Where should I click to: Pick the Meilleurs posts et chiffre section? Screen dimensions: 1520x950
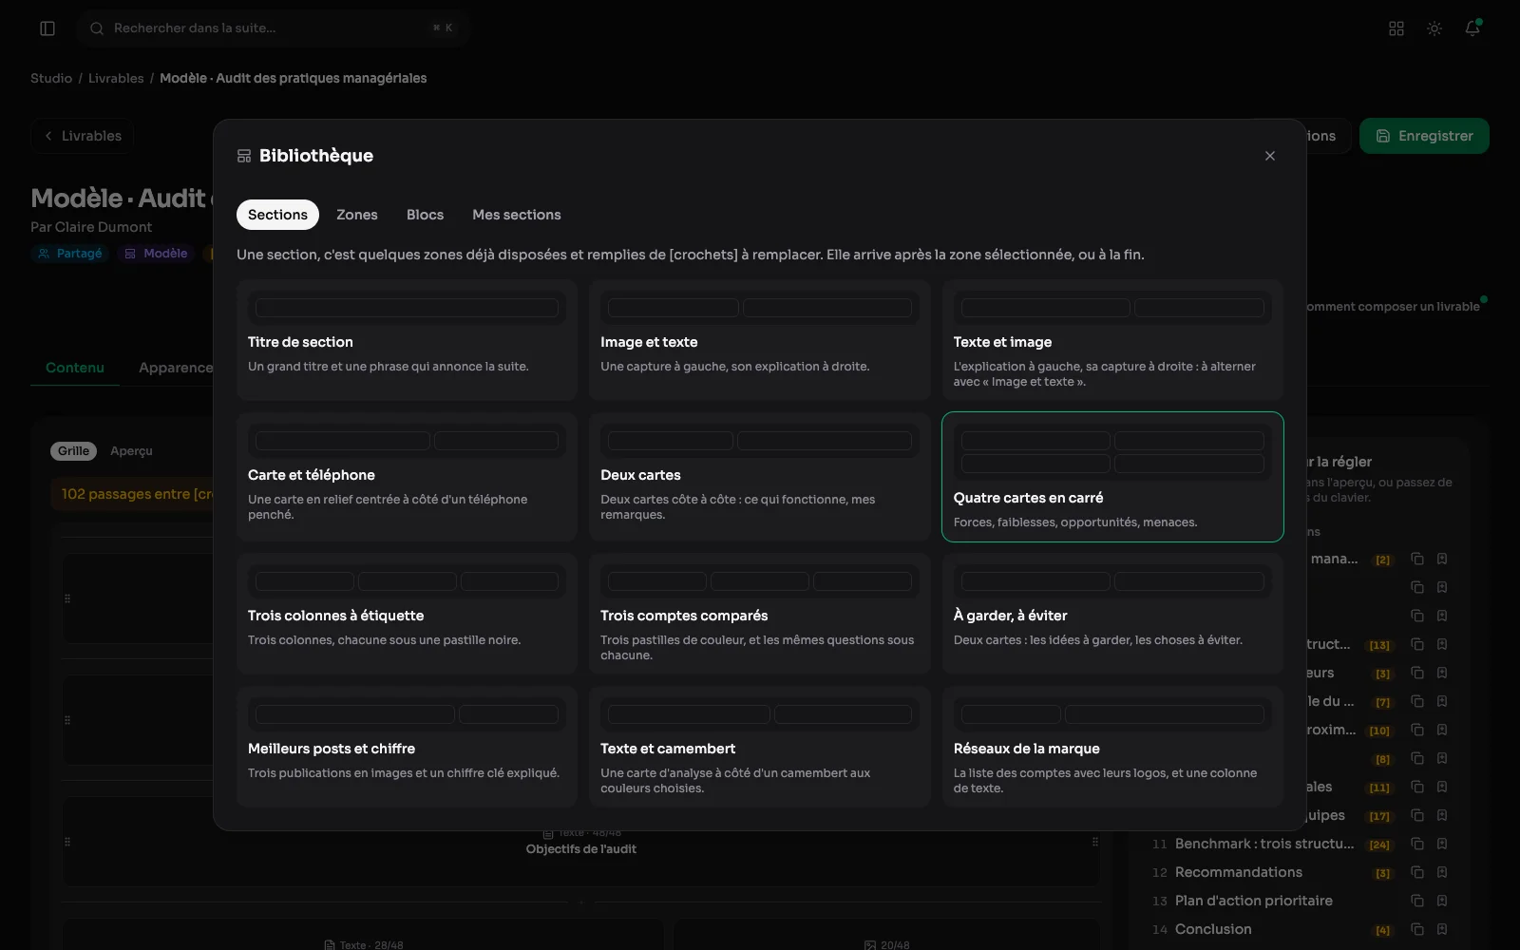coord(407,747)
